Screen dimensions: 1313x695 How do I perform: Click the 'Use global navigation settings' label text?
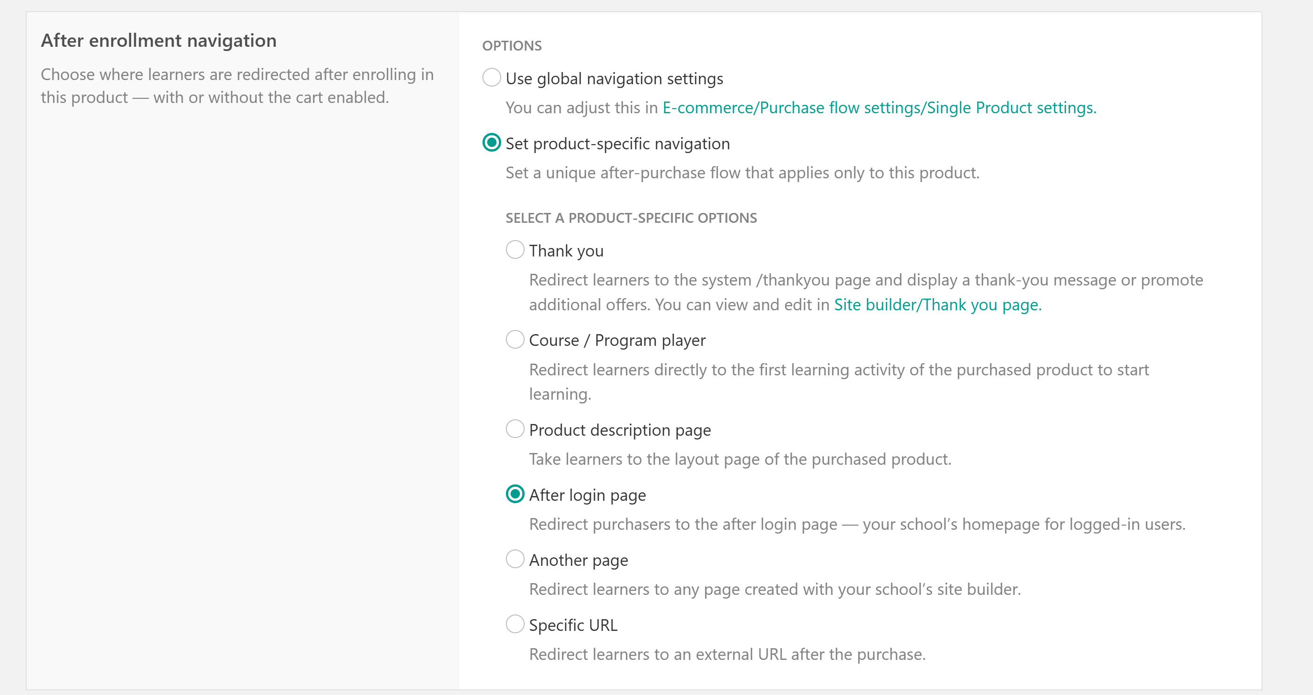point(614,79)
